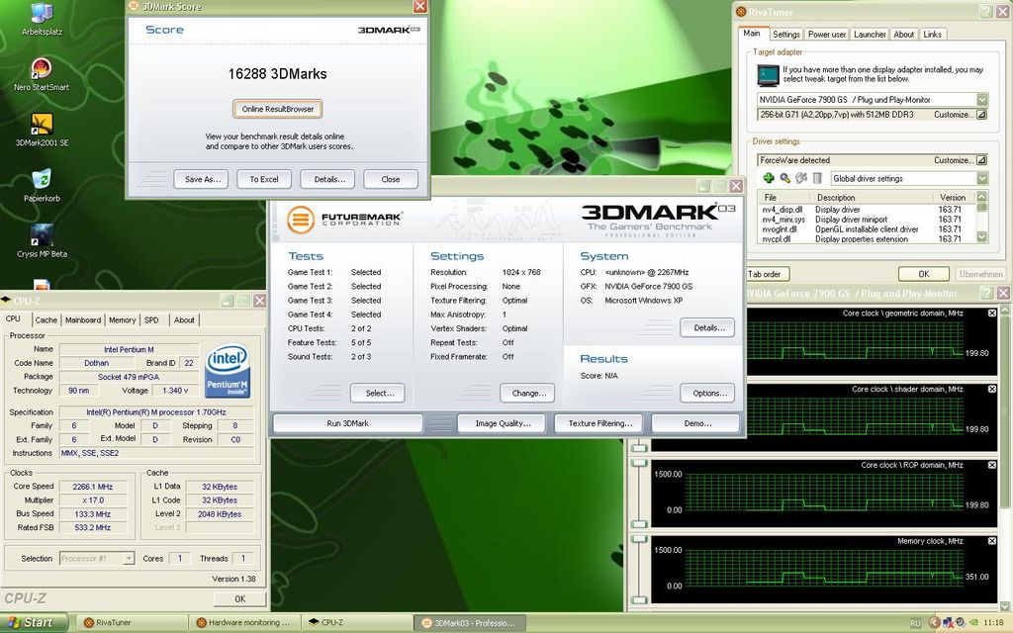This screenshot has width=1013, height=633.
Task: Open the Papierkorb recycle bin icon
Action: pyautogui.click(x=42, y=185)
